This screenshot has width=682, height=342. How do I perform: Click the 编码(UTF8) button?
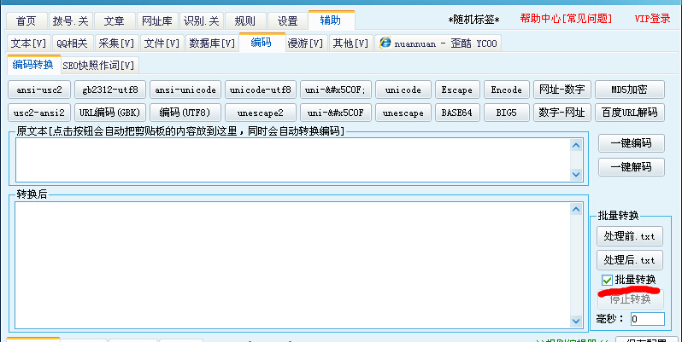[x=185, y=113]
